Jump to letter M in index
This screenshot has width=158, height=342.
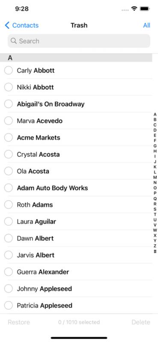[x=155, y=177]
